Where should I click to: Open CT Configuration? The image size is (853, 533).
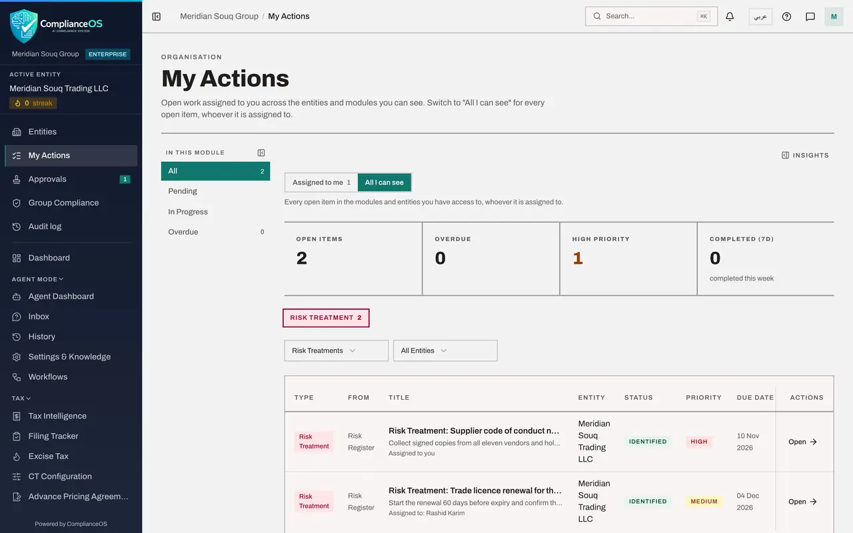[x=71, y=476]
